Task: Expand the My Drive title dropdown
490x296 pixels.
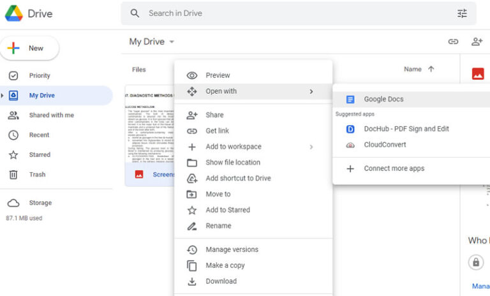Action: [x=171, y=42]
